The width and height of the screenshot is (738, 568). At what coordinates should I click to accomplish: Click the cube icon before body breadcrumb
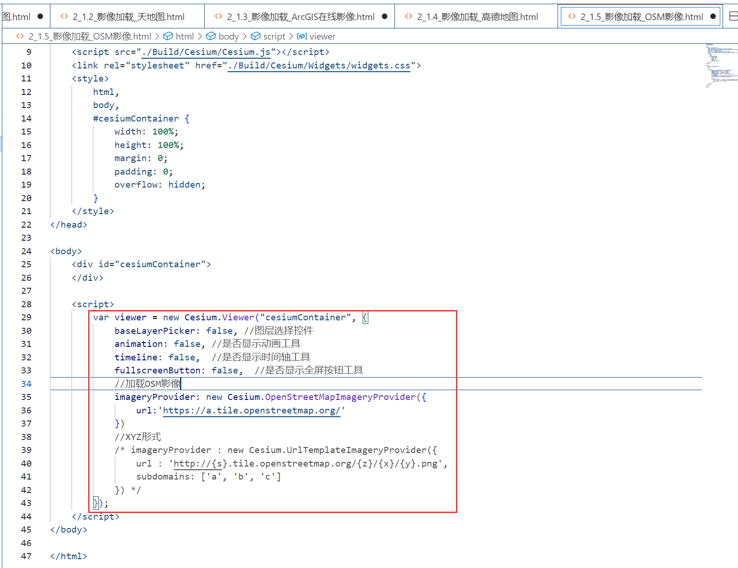coord(211,36)
